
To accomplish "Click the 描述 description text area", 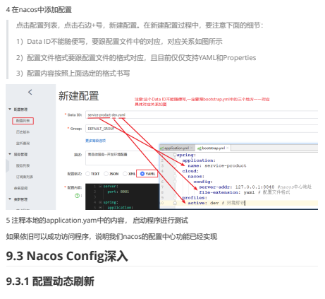I will (123, 158).
